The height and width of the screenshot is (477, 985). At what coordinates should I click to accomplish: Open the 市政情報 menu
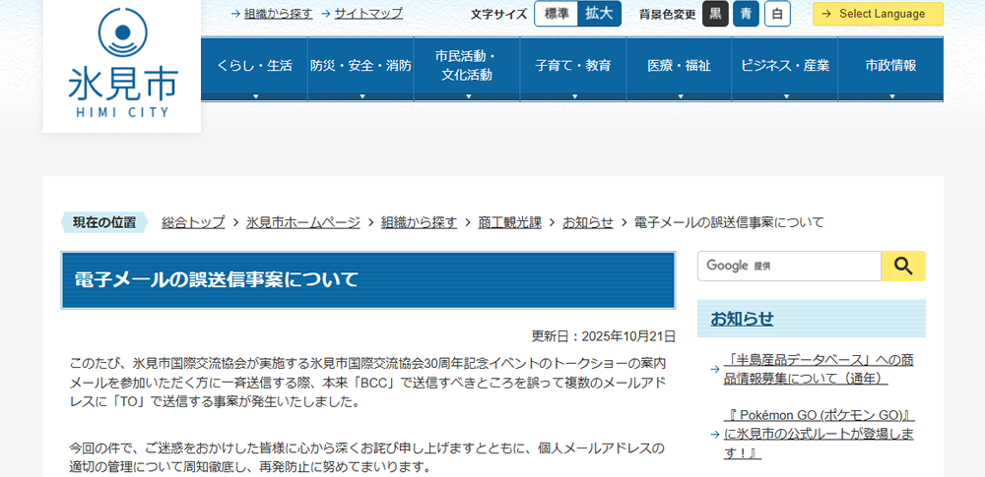pyautogui.click(x=890, y=67)
